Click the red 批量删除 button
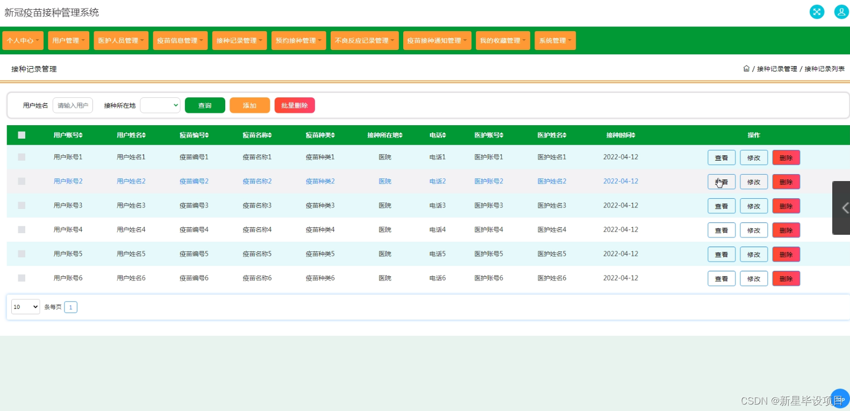 (295, 105)
